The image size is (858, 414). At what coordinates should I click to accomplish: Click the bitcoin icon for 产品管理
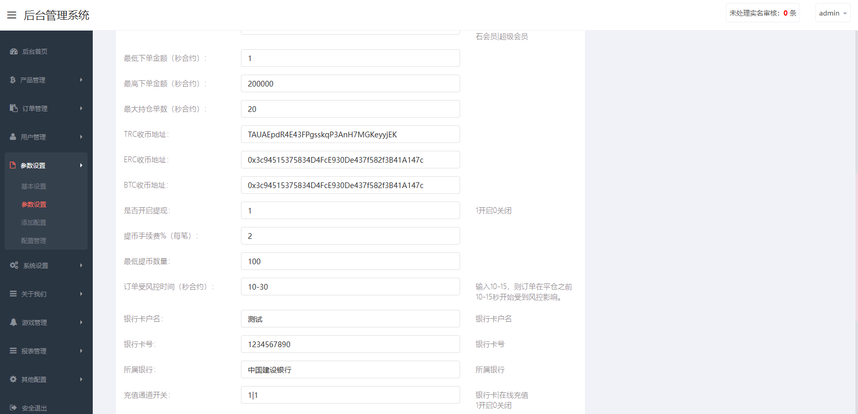tap(13, 80)
